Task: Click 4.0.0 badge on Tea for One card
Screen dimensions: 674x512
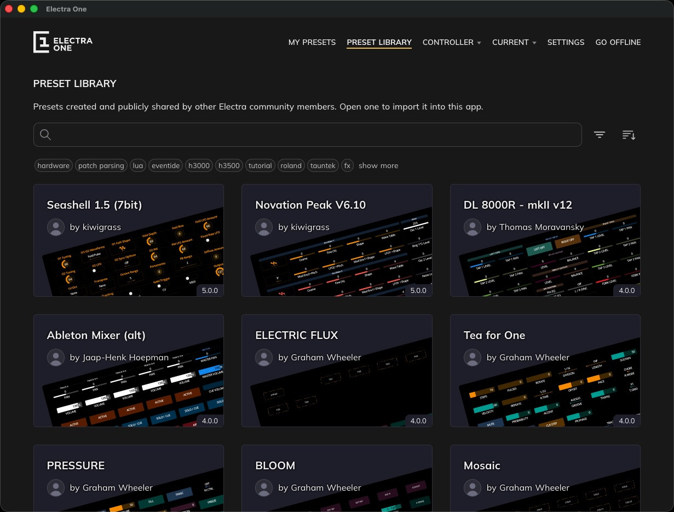Action: click(626, 421)
